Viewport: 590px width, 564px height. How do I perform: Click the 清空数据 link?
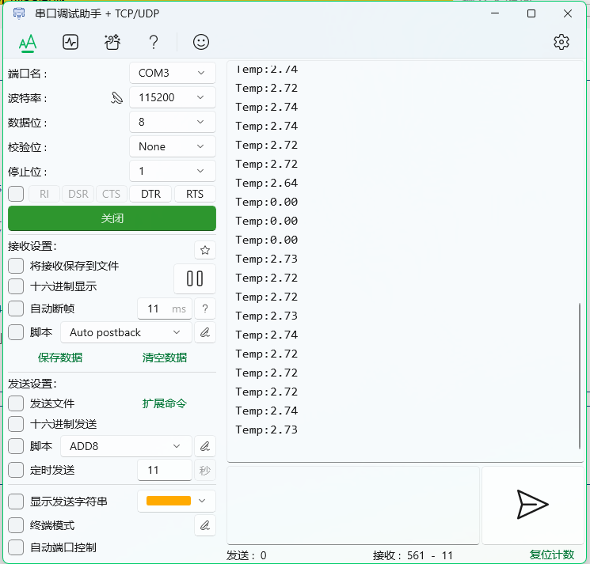pos(165,358)
